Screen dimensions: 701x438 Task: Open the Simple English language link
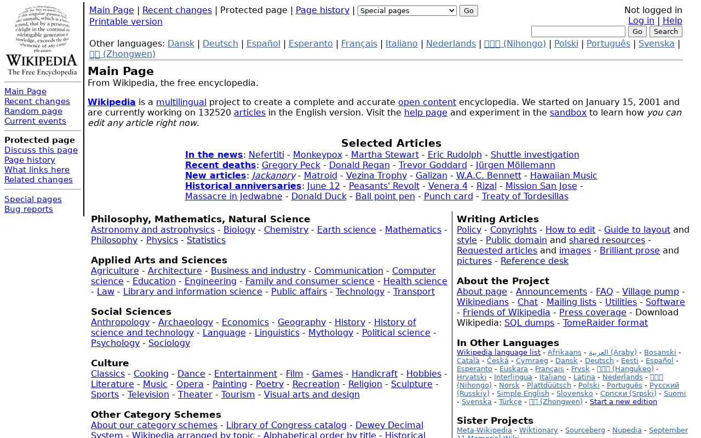coord(523,393)
